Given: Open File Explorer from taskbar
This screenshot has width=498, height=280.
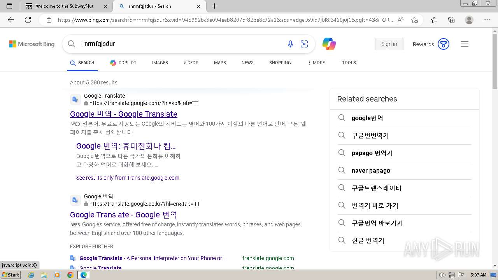Looking at the screenshot, I should (x=44, y=275).
